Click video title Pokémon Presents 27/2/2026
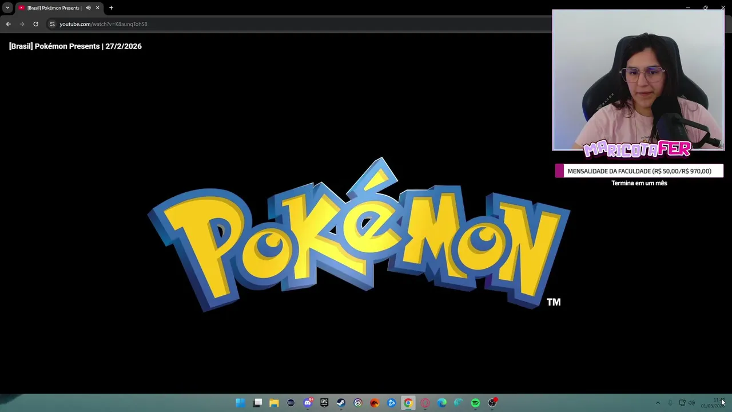Viewport: 732px width, 412px height. click(75, 46)
